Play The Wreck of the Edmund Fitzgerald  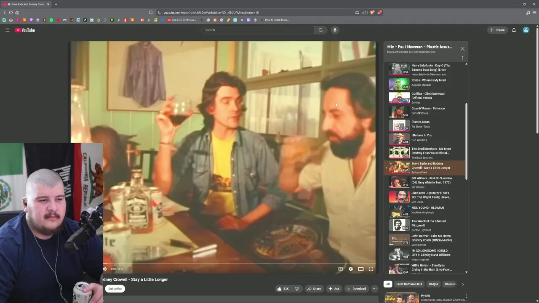425,225
